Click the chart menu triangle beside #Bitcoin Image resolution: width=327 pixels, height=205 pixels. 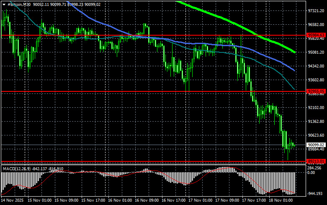(x=4, y=4)
